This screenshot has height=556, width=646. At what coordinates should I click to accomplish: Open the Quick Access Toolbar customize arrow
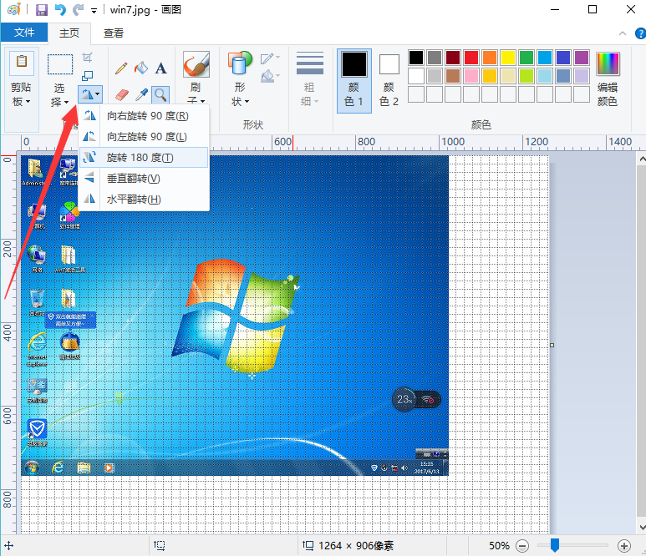coord(94,11)
